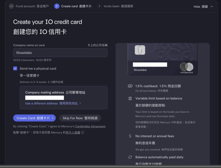Click the step 2 Create card circle

(57, 6)
